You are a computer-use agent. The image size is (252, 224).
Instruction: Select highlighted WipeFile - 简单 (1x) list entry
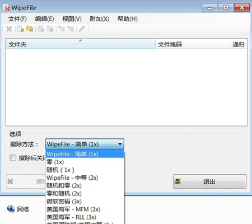[x=85, y=154]
